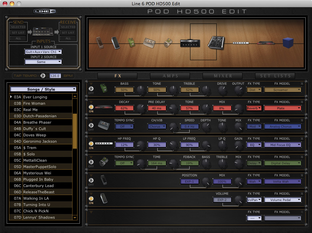This screenshot has height=233, width=312.
Task: Click Receive All button
Action: click(68, 38)
